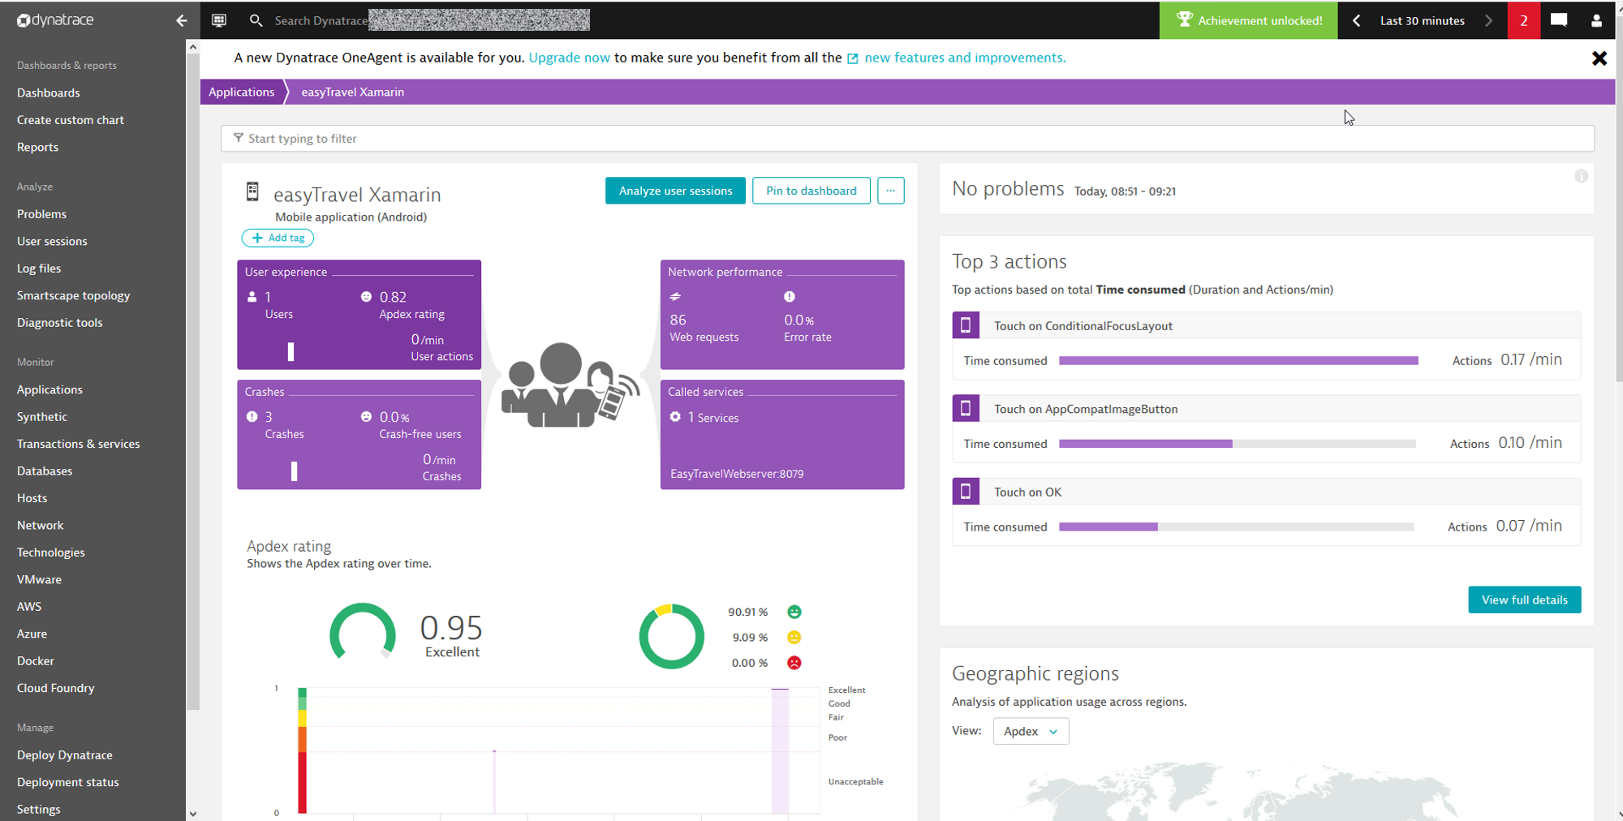
Task: Open Reports in sidebar
Action: click(37, 147)
